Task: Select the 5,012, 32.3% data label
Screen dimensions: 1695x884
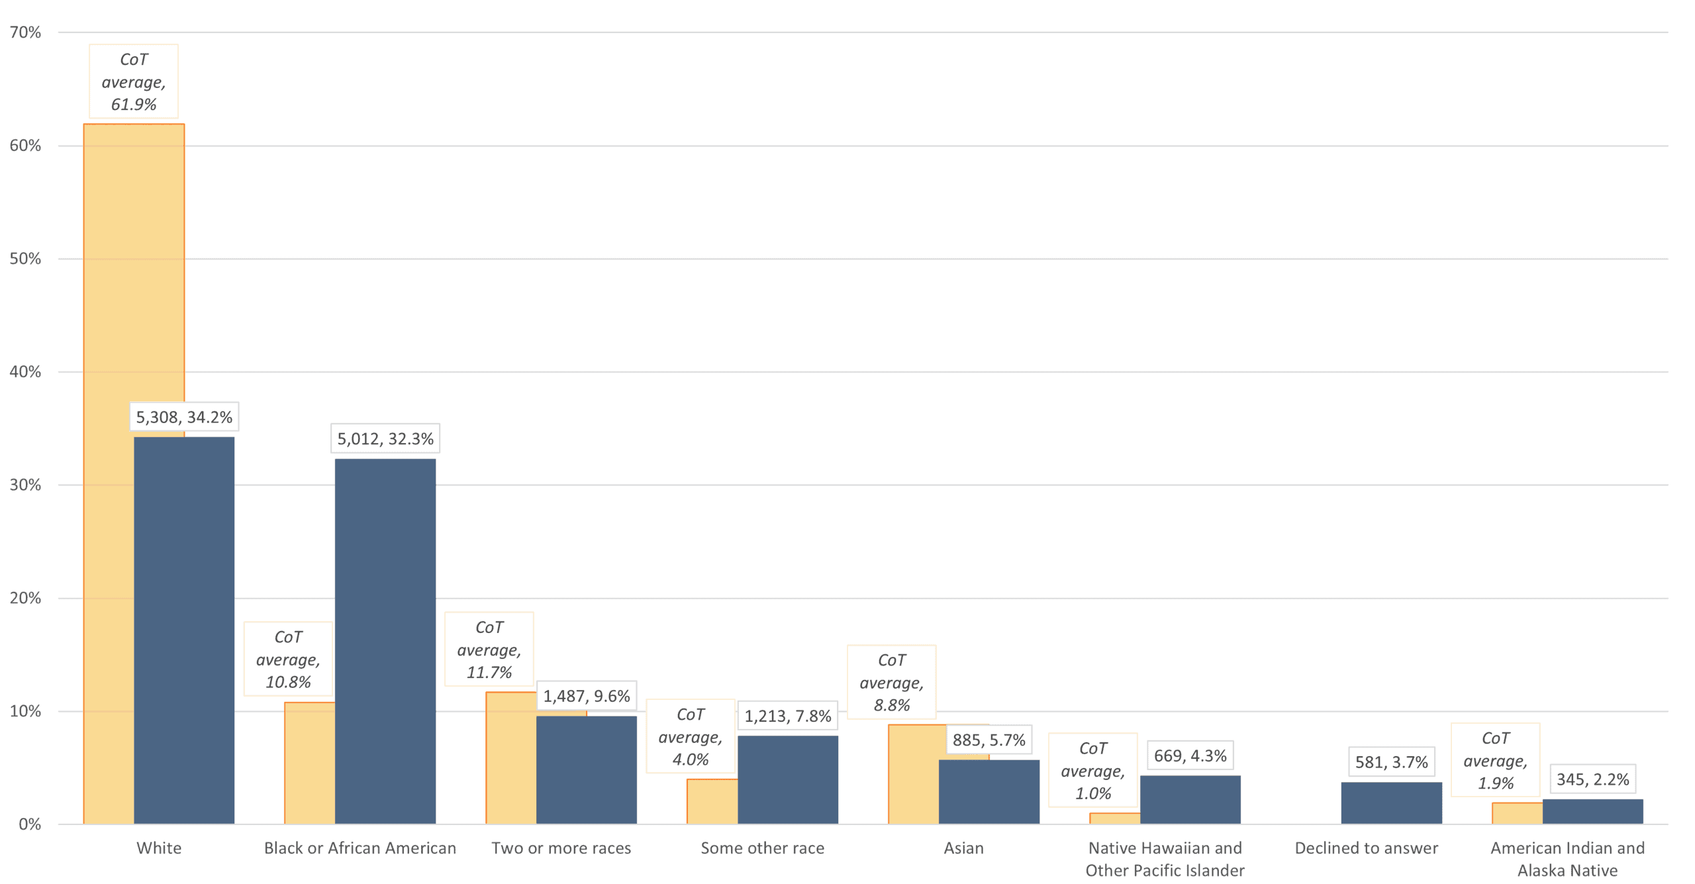Action: (x=385, y=438)
